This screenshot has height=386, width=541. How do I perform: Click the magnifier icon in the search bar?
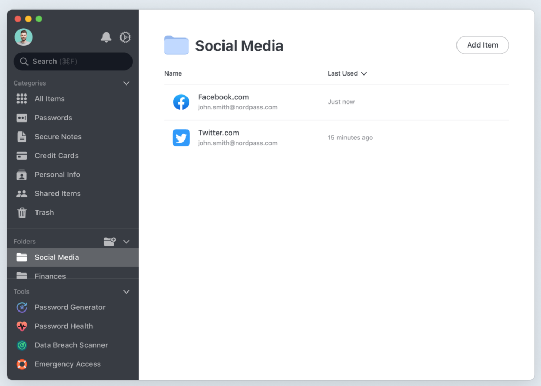pyautogui.click(x=24, y=61)
